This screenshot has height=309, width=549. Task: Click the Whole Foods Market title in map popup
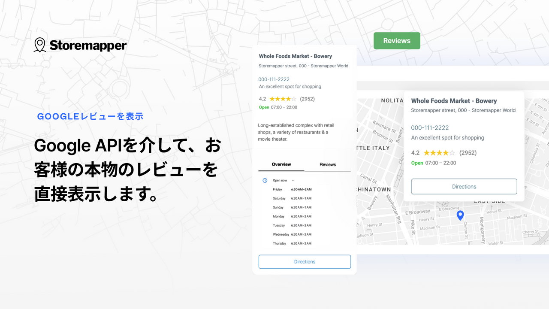point(454,101)
